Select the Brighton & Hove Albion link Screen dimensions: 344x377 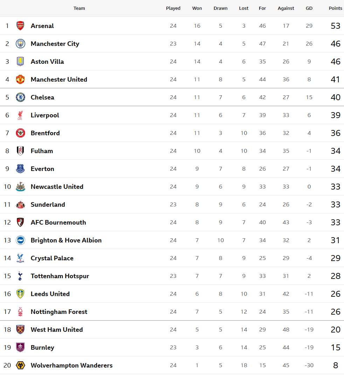(66, 240)
